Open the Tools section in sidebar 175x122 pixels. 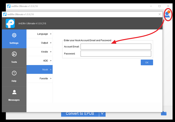(x=14, y=58)
